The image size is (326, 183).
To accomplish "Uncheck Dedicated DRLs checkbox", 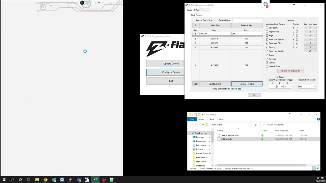I will click(267, 43).
